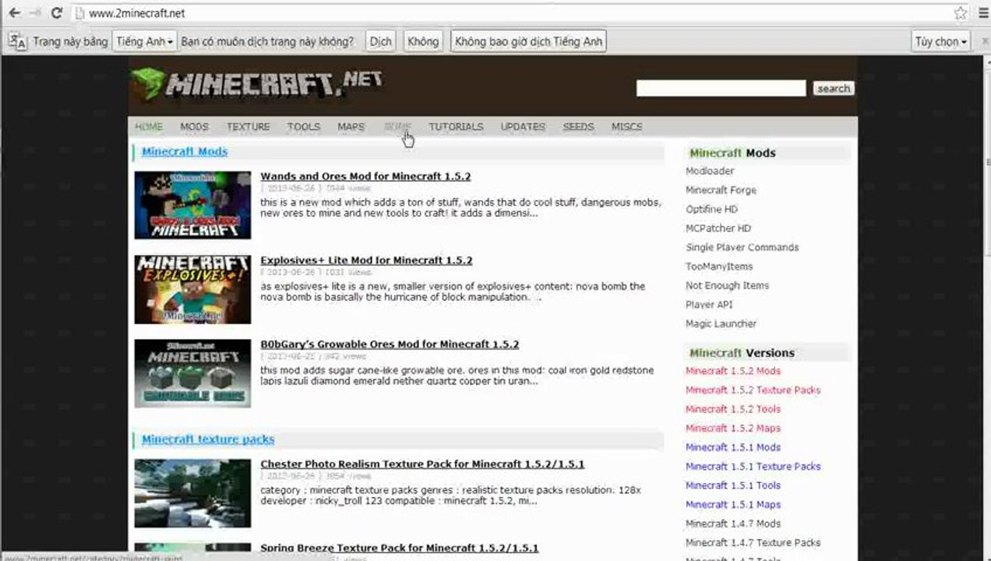Open Tiếng Anh language dropdown
The width and height of the screenshot is (991, 561).
click(x=144, y=41)
